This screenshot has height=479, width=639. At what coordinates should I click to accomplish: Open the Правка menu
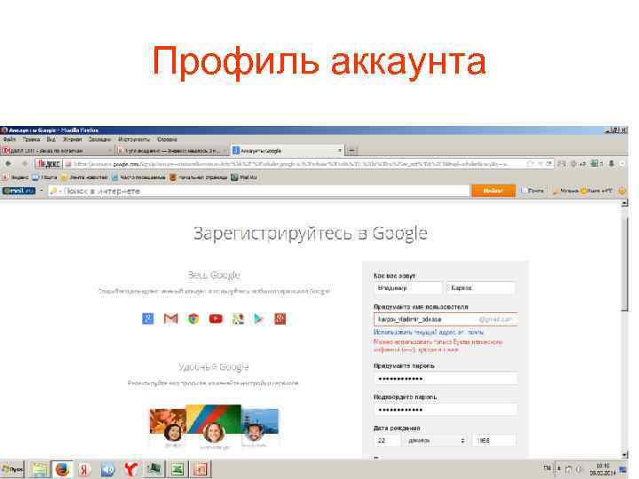[31, 139]
